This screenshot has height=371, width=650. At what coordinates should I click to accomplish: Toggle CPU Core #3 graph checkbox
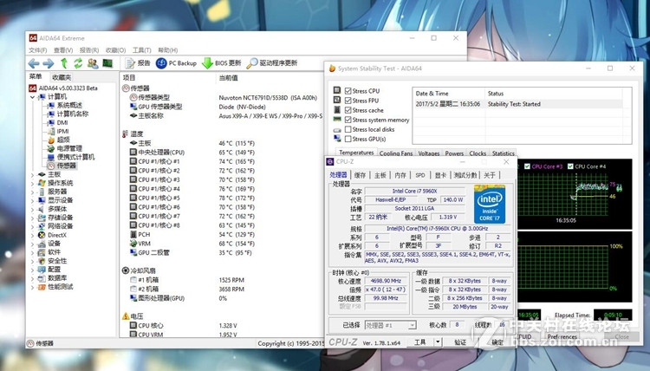coord(527,166)
